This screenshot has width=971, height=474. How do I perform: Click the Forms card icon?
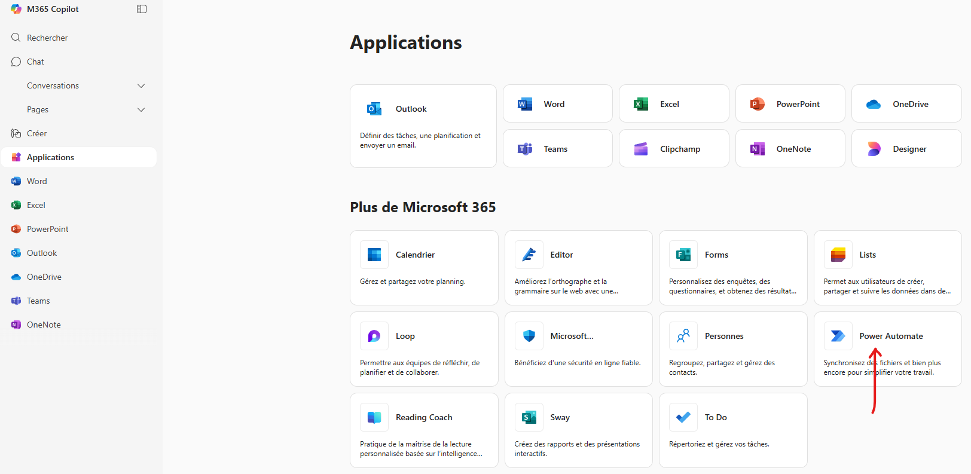point(683,255)
